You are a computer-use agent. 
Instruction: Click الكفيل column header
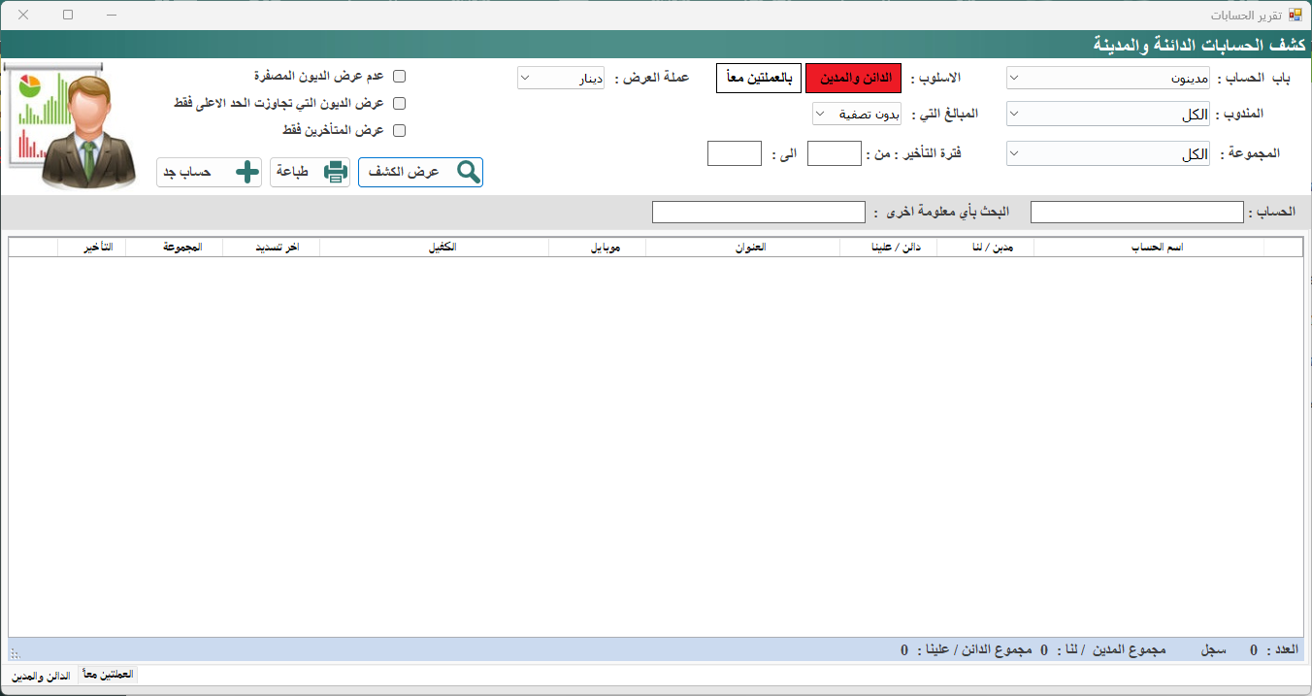tap(435, 248)
